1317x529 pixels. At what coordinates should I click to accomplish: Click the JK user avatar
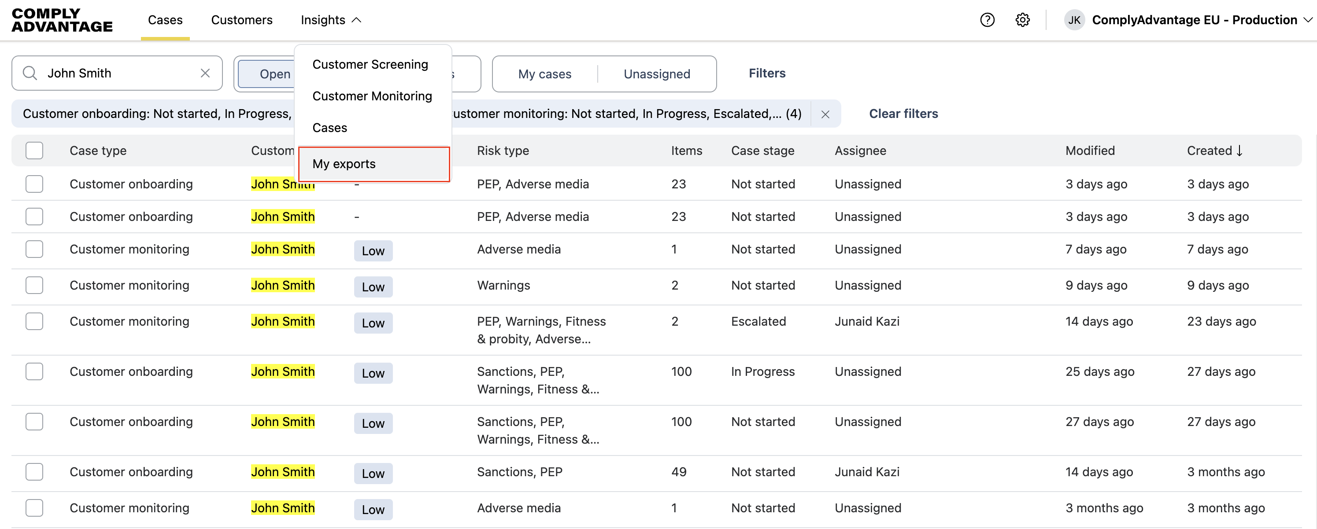[x=1074, y=20]
